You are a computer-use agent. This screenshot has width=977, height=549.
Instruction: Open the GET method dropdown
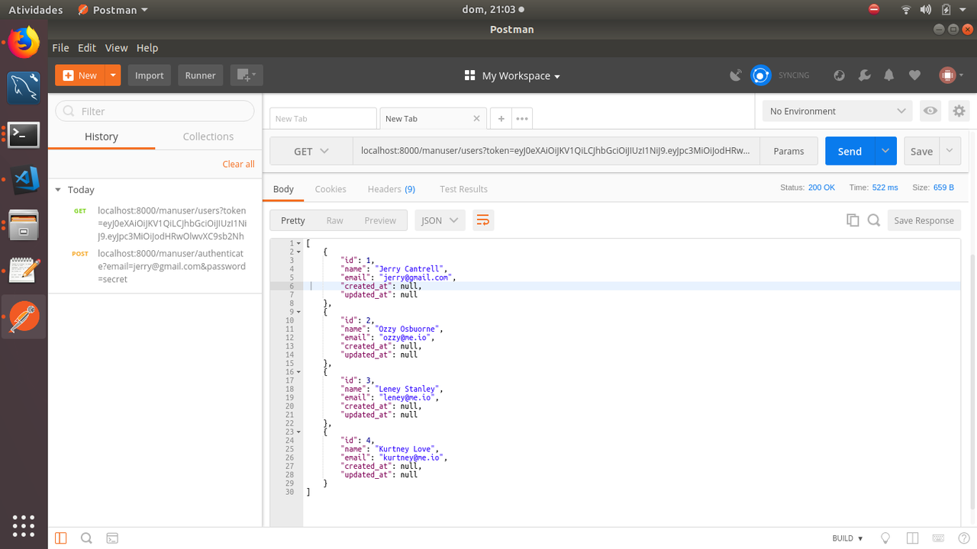click(x=311, y=151)
